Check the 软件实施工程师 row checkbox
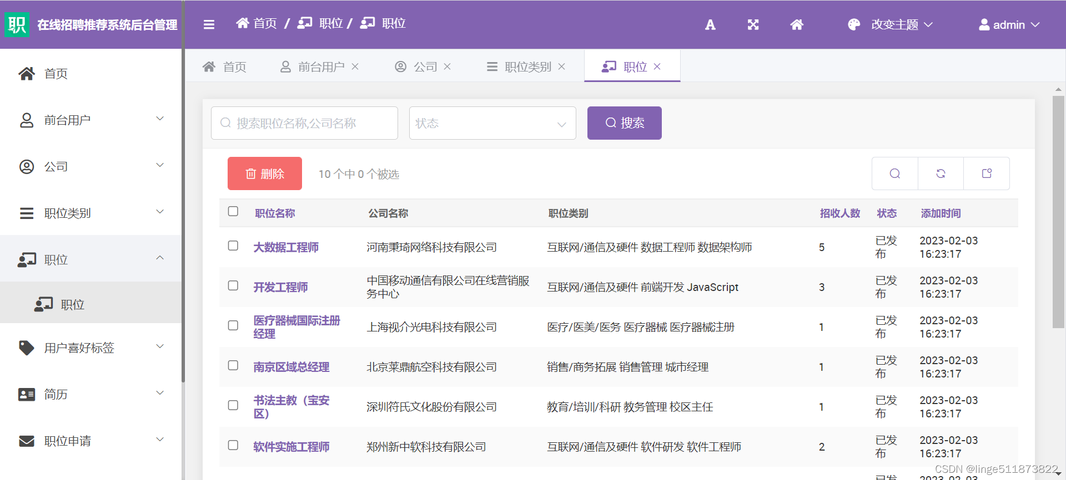Image resolution: width=1066 pixels, height=480 pixels. click(233, 445)
